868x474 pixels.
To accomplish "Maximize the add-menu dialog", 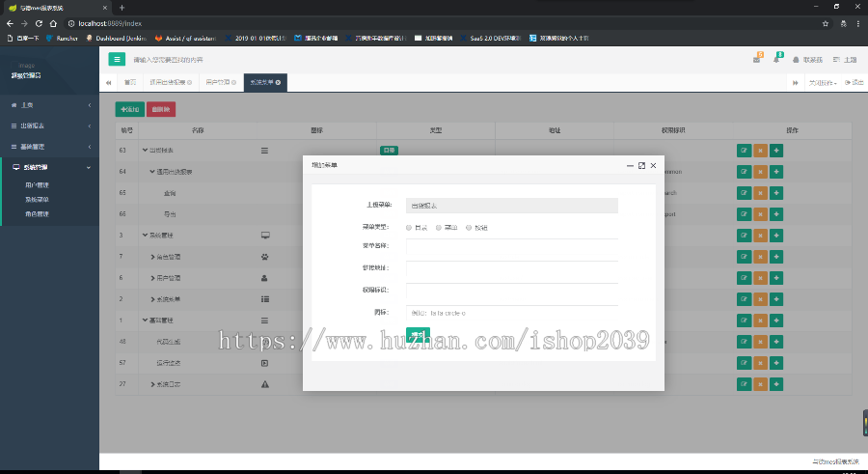I will coord(641,166).
